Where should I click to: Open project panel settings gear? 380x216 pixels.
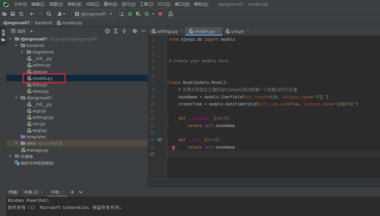(x=135, y=31)
